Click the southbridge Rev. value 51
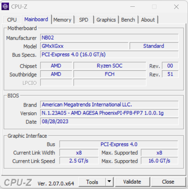The height and width of the screenshot is (189, 188). tap(170, 74)
